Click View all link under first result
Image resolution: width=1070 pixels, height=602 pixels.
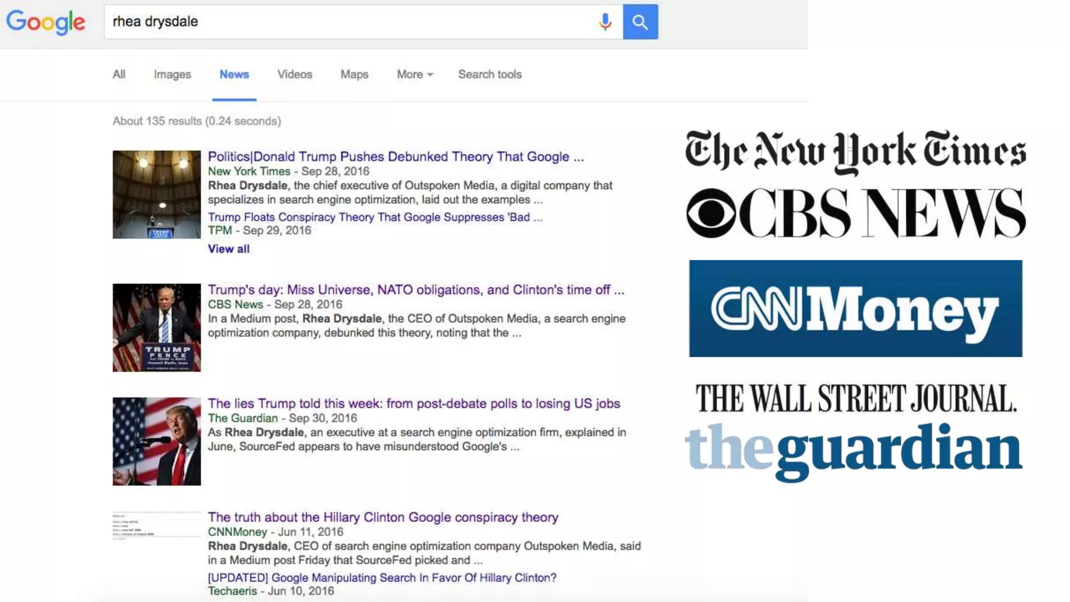[228, 249]
